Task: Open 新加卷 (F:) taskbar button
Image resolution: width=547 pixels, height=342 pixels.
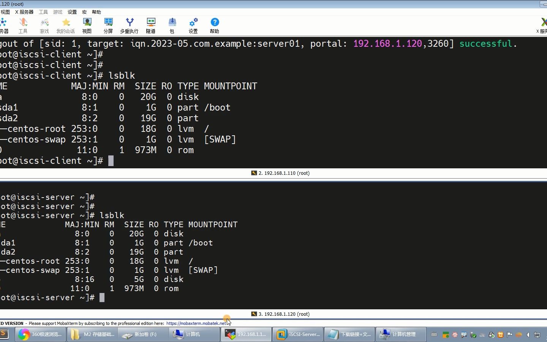Action: pyautogui.click(x=144, y=334)
